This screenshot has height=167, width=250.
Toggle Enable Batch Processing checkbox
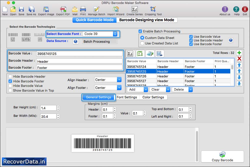140,31
